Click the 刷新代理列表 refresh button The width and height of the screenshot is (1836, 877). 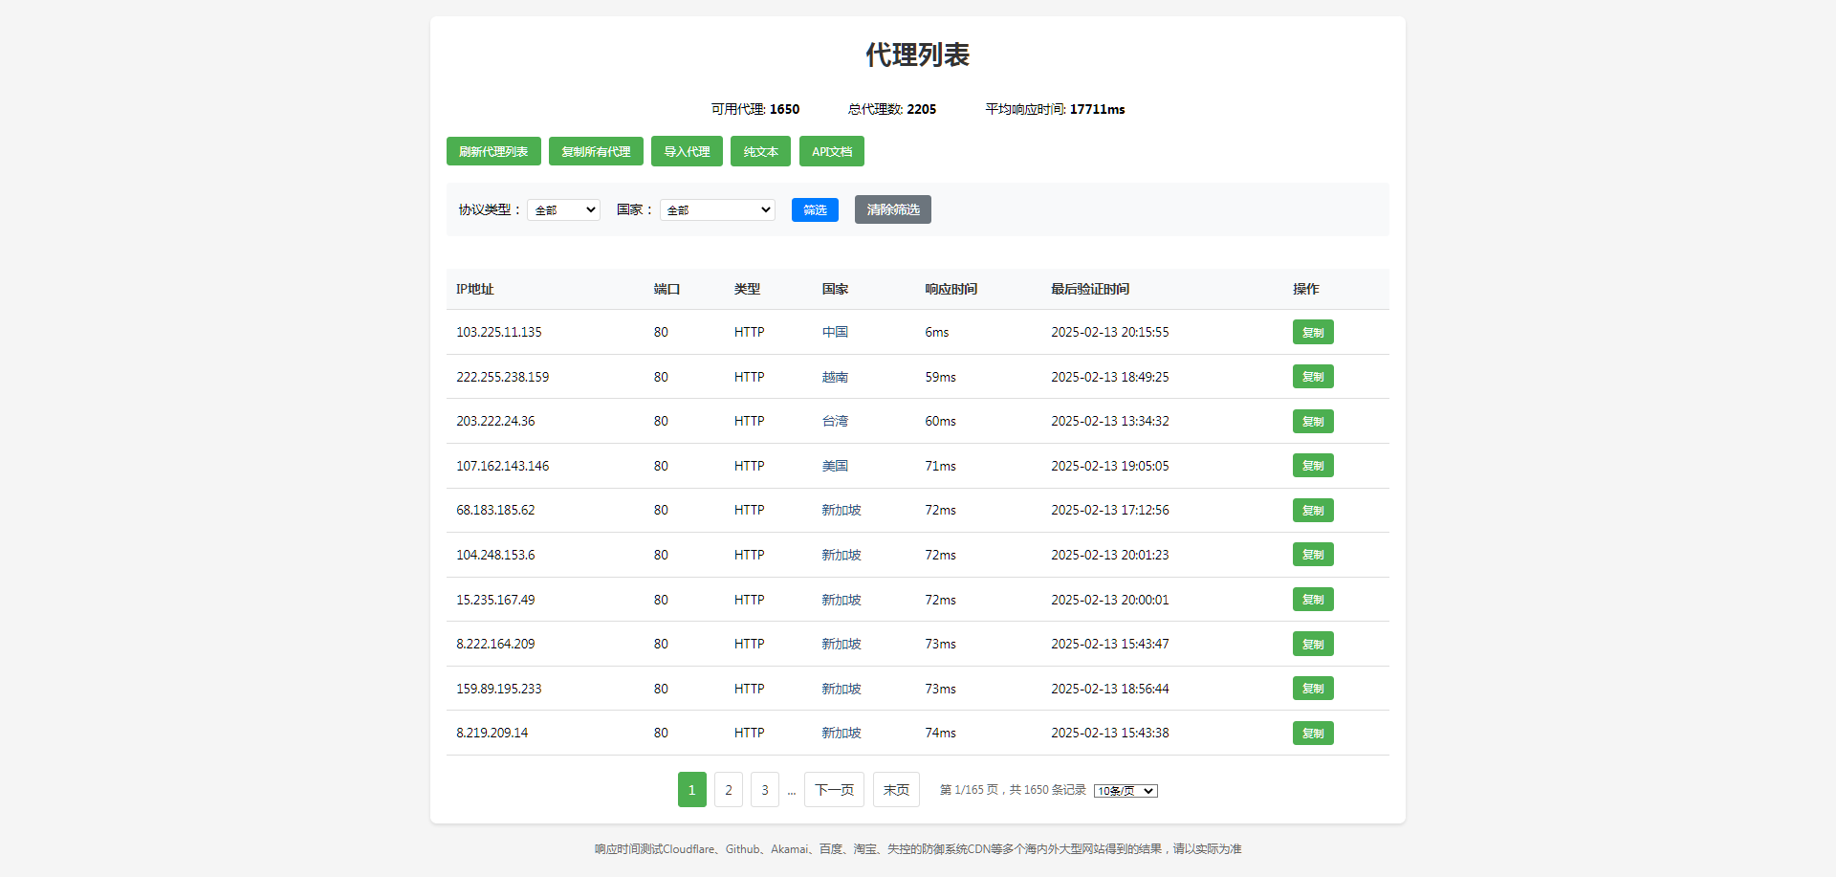tap(492, 151)
